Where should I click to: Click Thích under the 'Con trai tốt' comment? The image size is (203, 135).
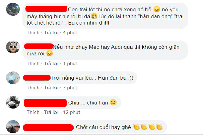pos(33,33)
